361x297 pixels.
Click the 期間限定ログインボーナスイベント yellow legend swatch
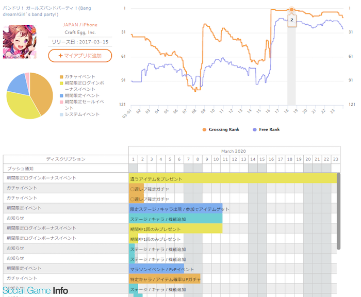[61, 83]
